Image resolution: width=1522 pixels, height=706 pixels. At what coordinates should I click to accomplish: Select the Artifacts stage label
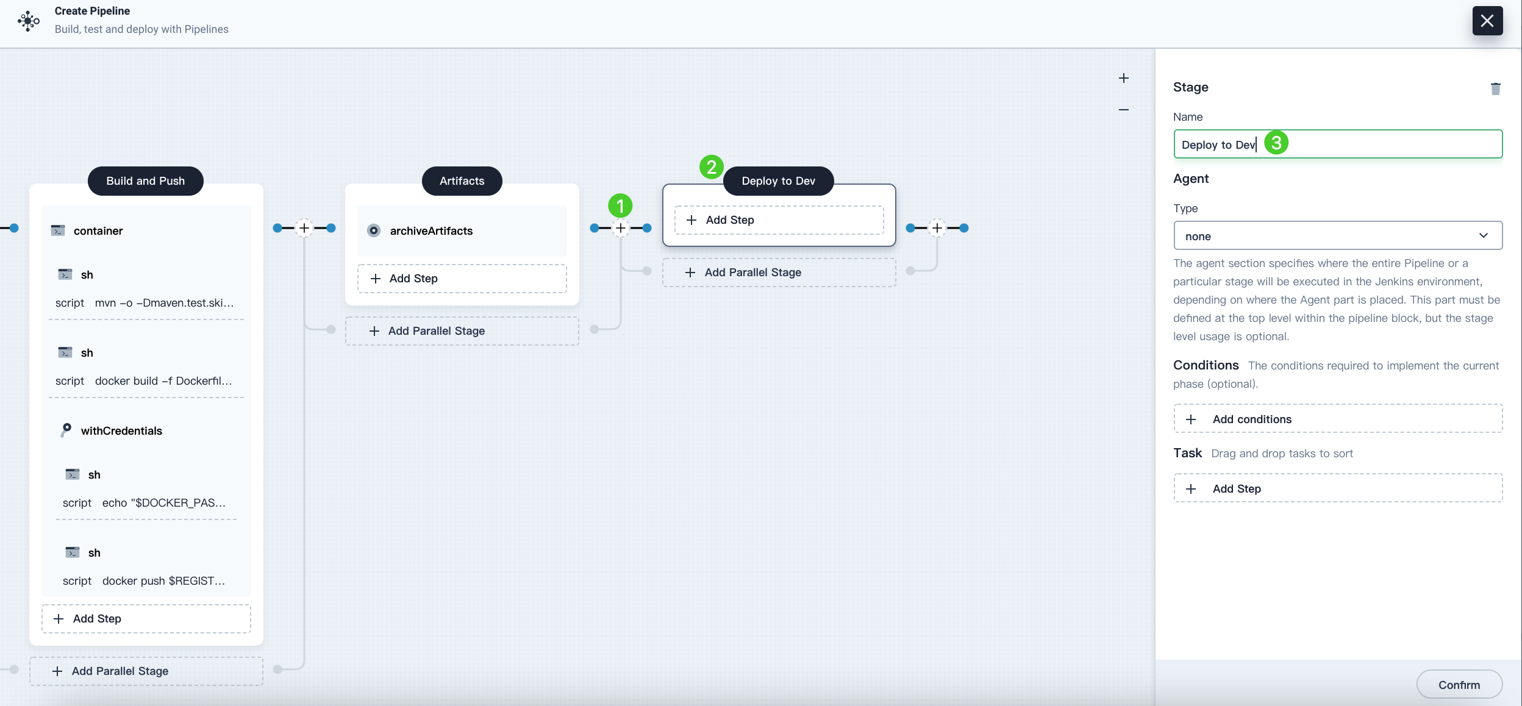(x=462, y=181)
